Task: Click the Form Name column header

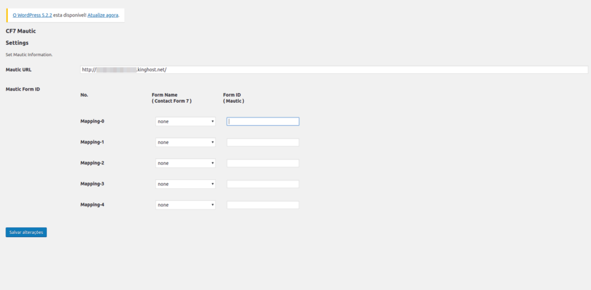Action: pos(172,98)
